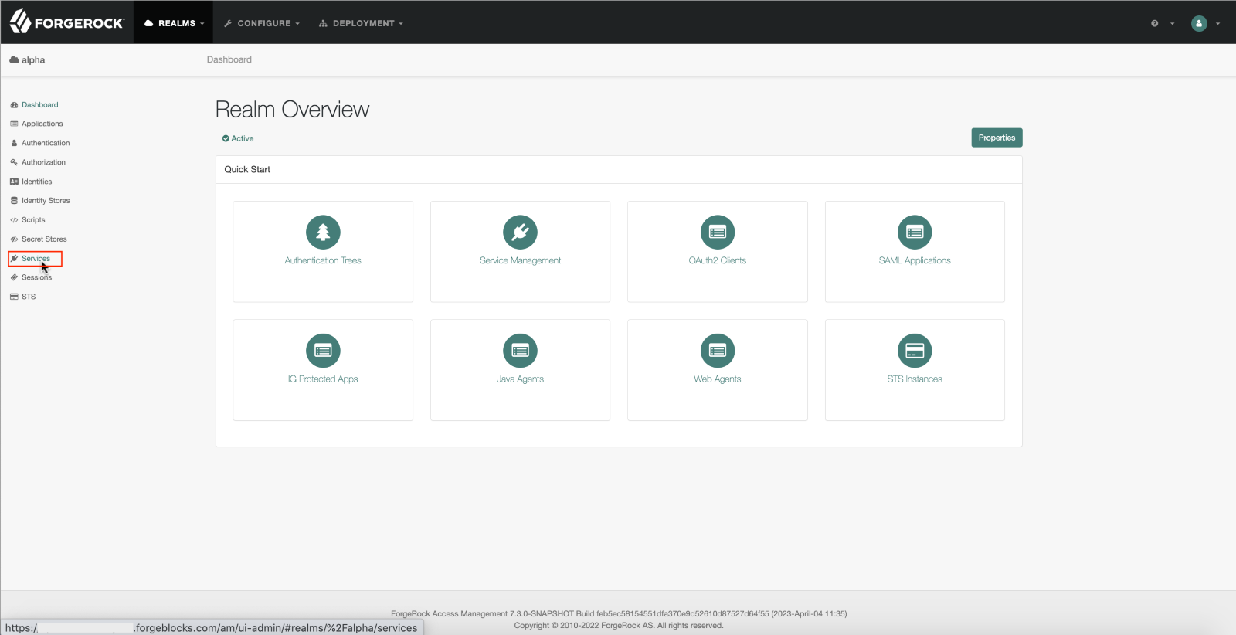
Task: Click the Realm Overview title
Action: [x=292, y=110]
